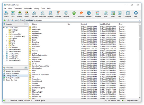The image size is (144, 105).
Task: Click the file list vertical scrollbar thumb
Action: [x=140, y=37]
